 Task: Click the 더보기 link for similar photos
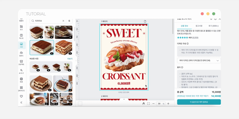pos(70,59)
